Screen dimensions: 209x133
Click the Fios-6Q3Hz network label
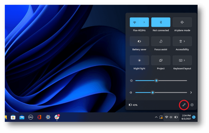tap(139, 30)
